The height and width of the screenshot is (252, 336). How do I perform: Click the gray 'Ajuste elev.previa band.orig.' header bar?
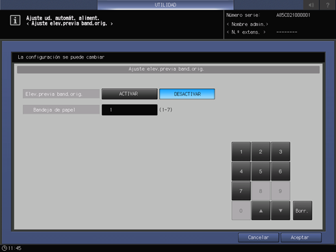pos(168,69)
